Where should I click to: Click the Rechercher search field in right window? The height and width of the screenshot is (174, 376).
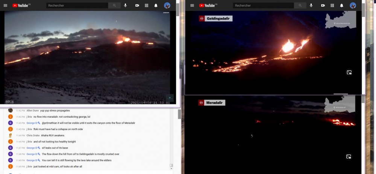click(x=263, y=6)
